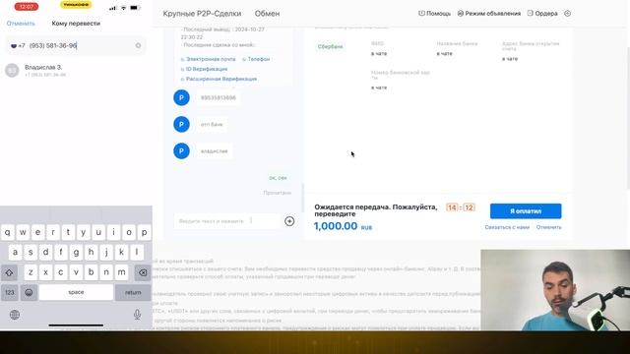Switch to Режим объявления
Viewport: 630px width, 354px height.
tap(489, 13)
